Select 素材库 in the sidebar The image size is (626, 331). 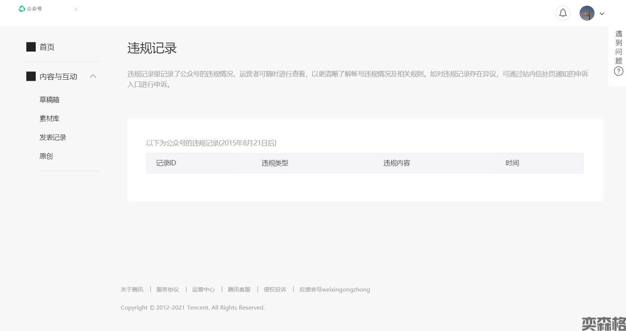49,119
